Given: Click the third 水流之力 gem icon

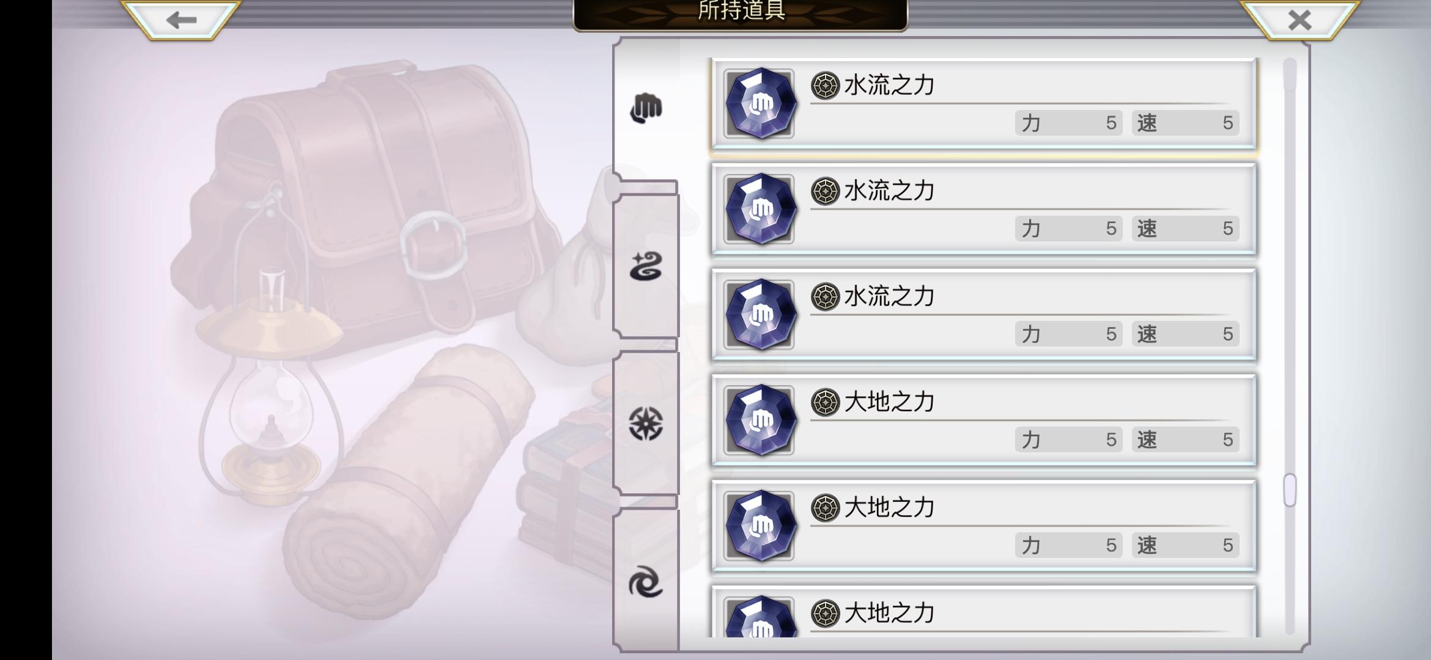Looking at the screenshot, I should pyautogui.click(x=760, y=315).
